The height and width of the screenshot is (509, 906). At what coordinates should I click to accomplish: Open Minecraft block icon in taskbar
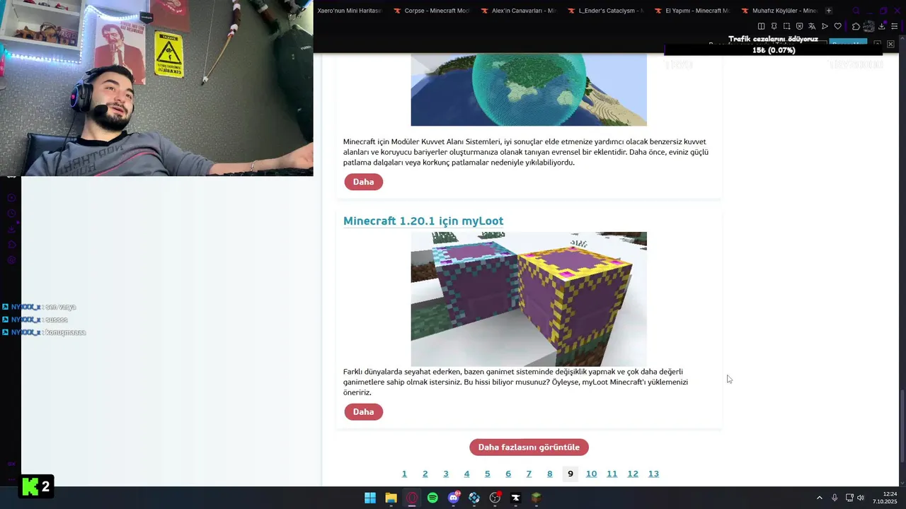tap(537, 498)
